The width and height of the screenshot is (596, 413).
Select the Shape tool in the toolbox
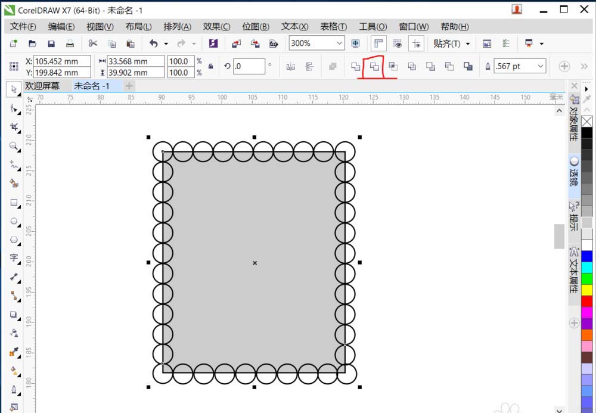coord(14,108)
